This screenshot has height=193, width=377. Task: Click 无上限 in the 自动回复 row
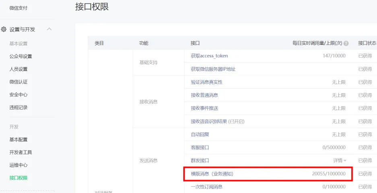[339, 134]
